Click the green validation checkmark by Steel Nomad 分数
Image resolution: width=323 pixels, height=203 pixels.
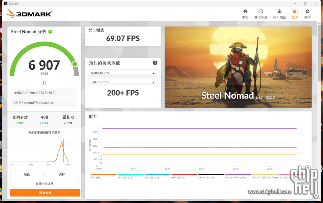50,32
